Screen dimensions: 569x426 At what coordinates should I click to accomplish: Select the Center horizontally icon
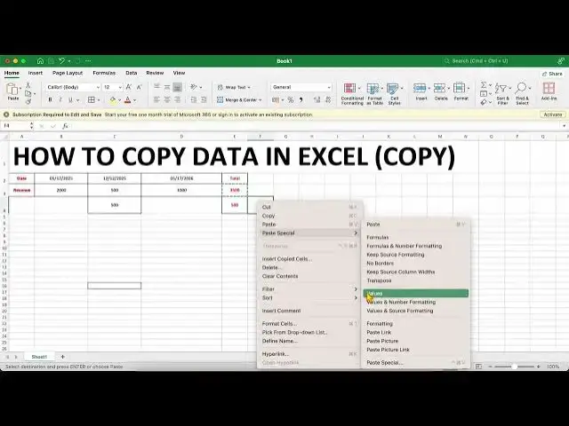(167, 99)
